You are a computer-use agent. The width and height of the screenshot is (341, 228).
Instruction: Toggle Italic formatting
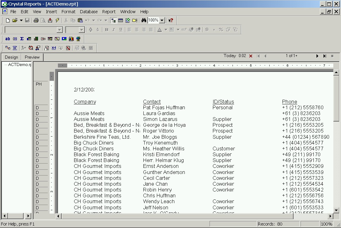click(x=114, y=30)
